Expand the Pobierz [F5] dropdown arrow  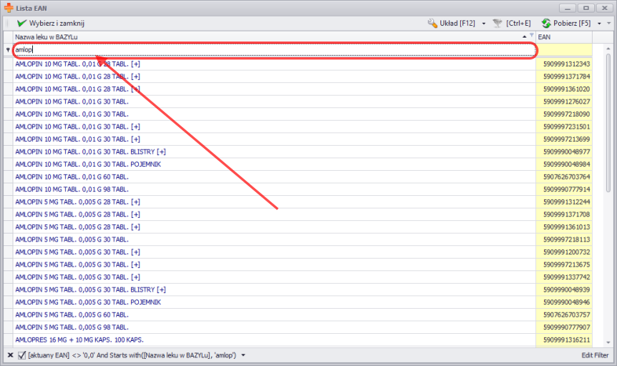tap(599, 24)
